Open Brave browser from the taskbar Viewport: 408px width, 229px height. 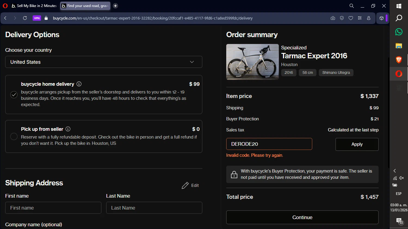pos(399,60)
